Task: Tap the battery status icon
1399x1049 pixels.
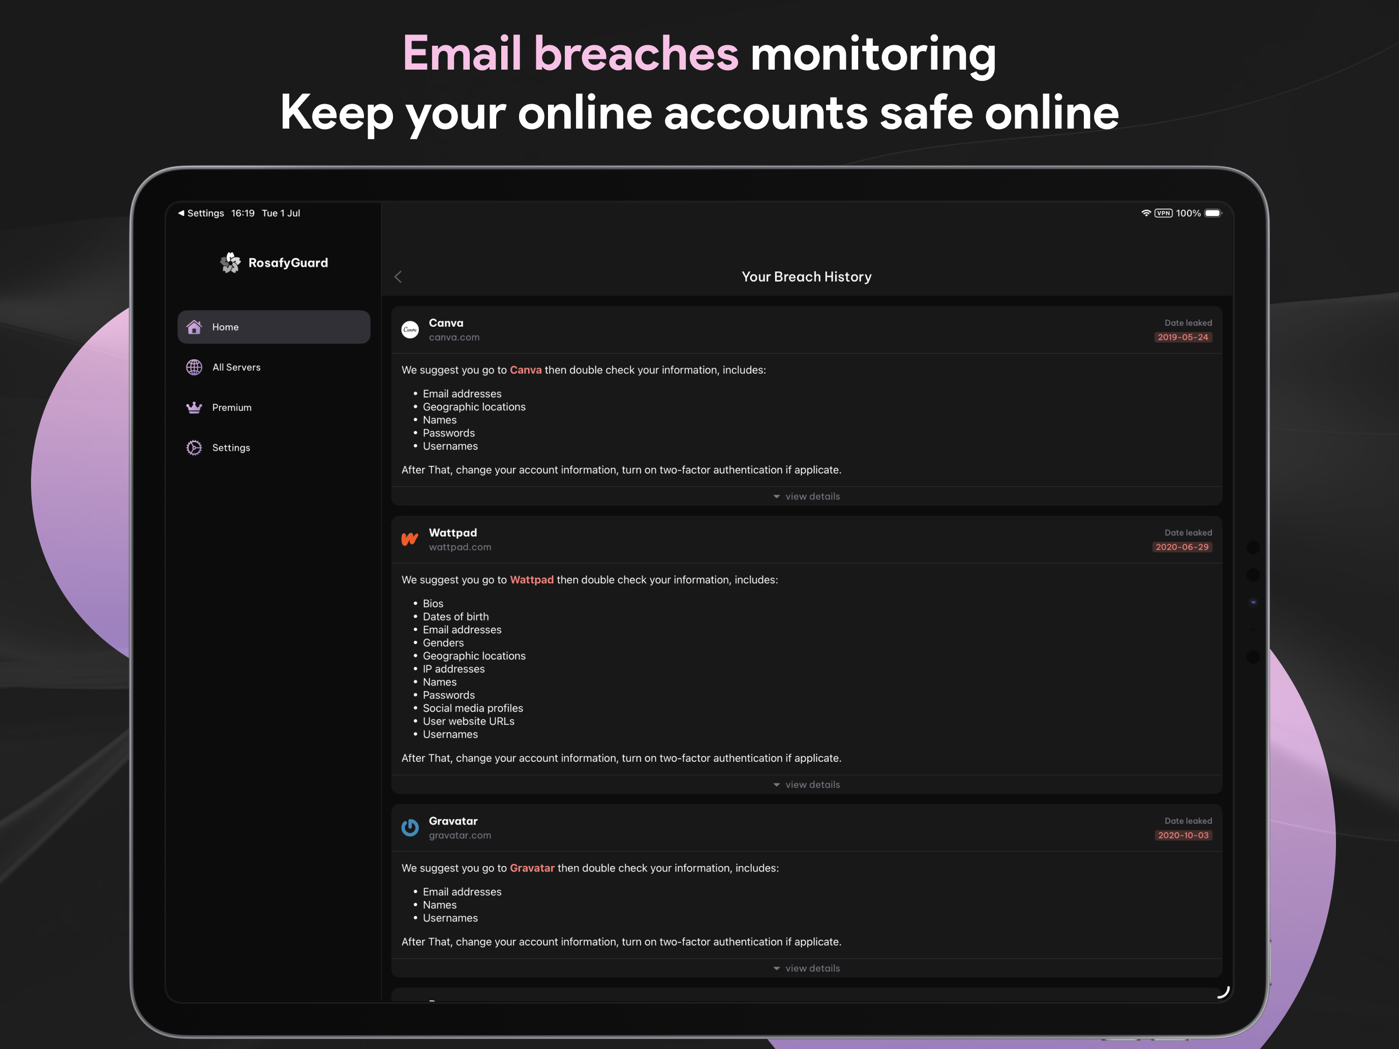Action: (1213, 213)
